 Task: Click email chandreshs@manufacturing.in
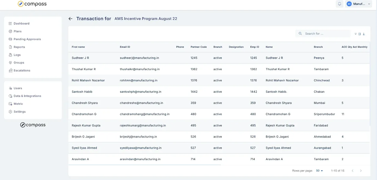(141, 103)
